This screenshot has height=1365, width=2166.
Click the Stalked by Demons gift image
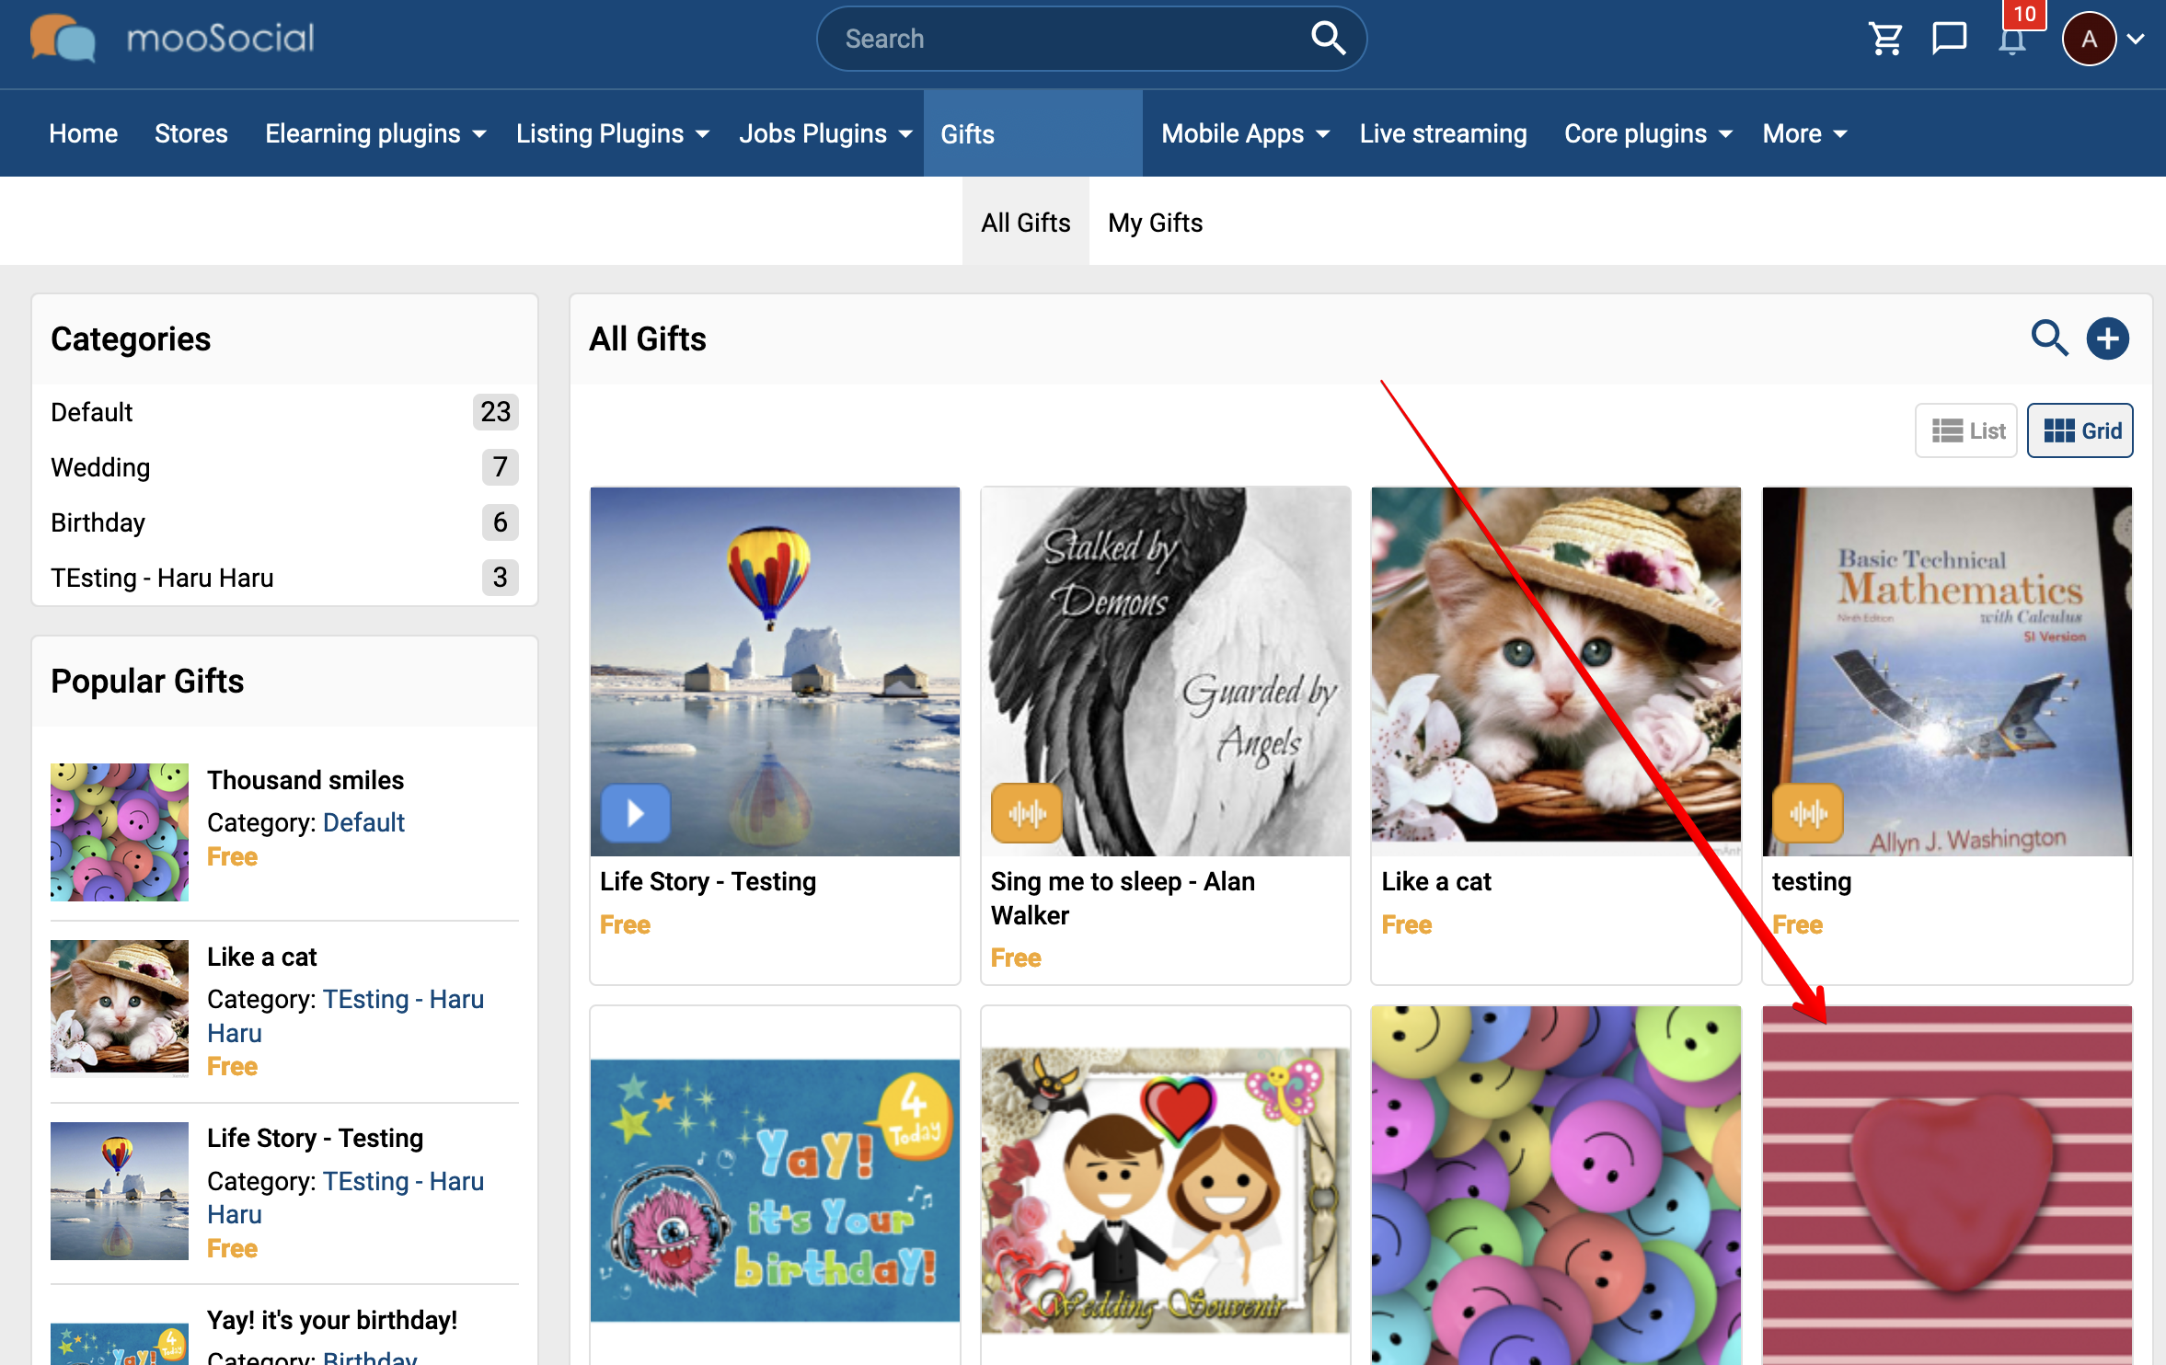tap(1165, 671)
